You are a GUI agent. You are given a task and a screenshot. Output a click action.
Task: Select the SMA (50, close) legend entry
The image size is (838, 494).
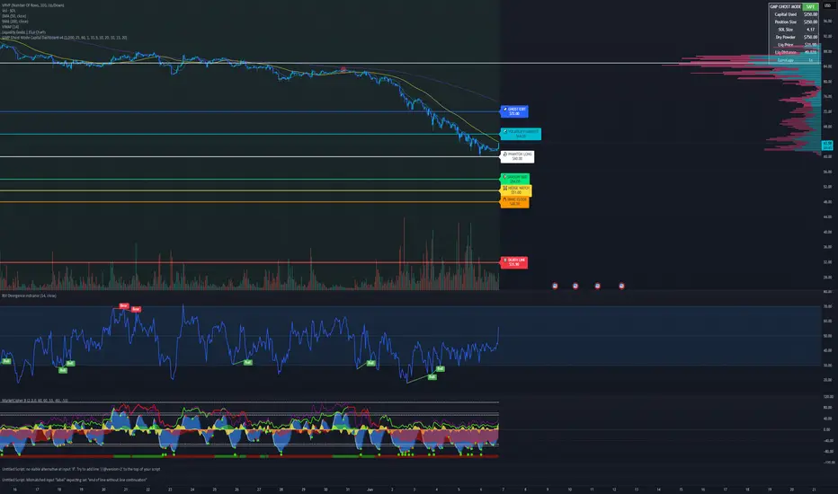click(13, 16)
